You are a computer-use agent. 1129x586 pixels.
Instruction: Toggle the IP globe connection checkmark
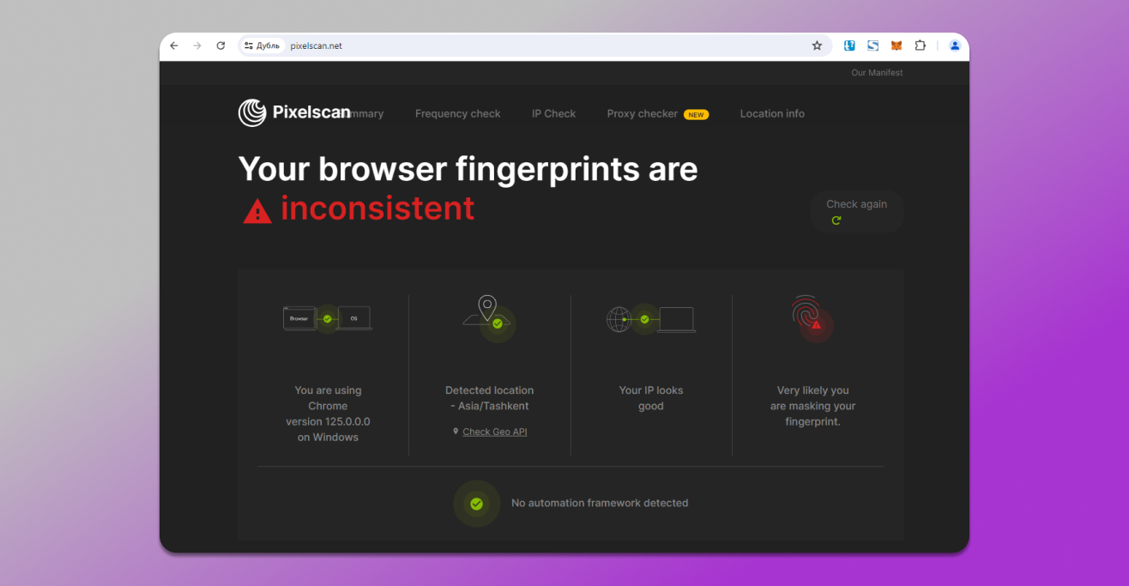point(644,318)
